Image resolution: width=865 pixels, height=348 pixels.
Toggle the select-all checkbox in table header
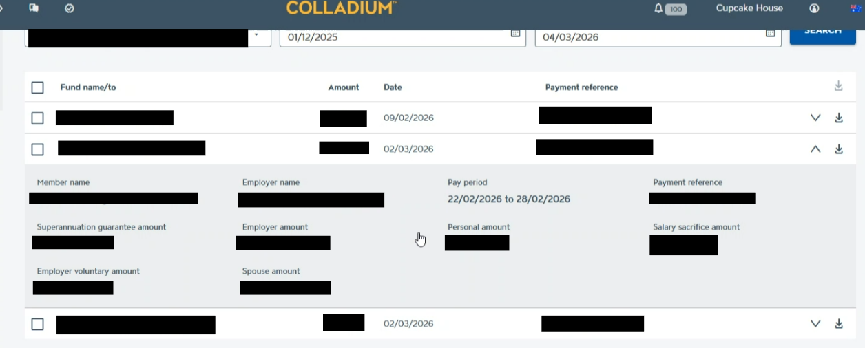click(38, 87)
